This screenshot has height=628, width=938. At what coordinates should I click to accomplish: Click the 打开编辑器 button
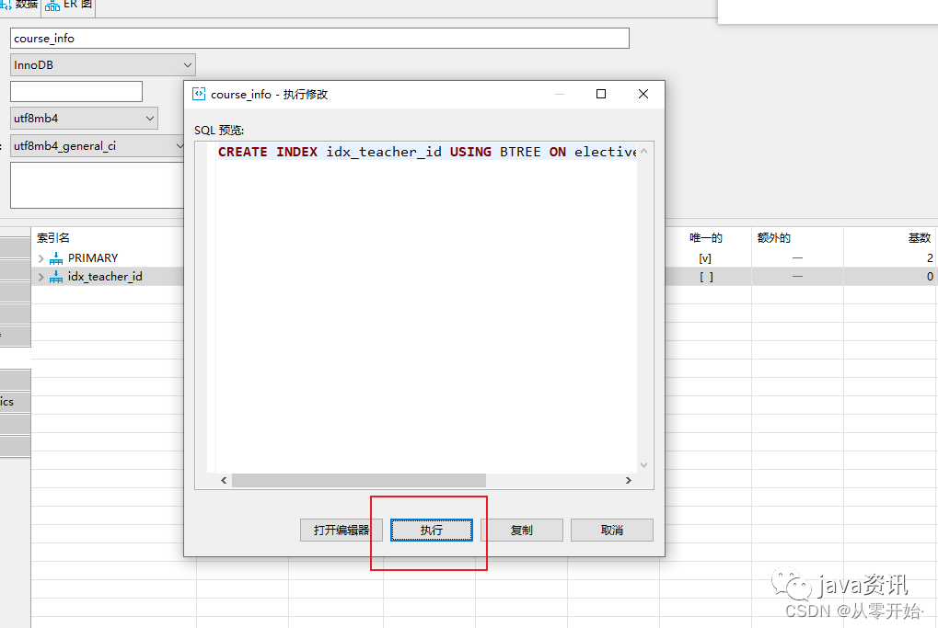[x=341, y=530]
